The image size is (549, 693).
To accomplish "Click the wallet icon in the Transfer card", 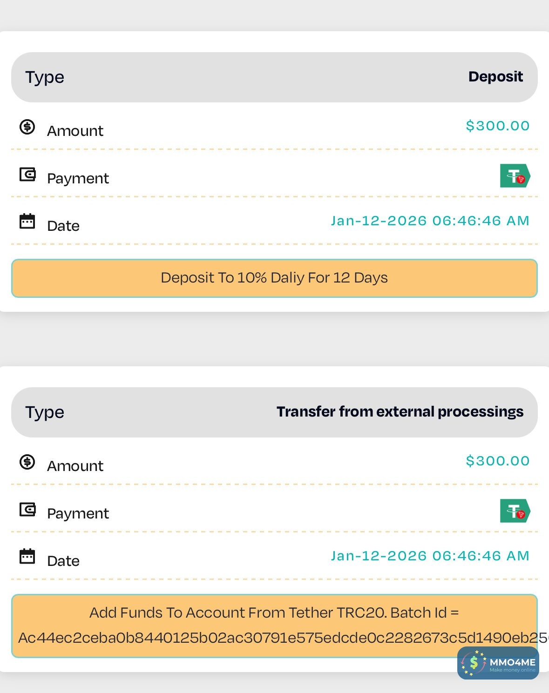I will (x=27, y=510).
